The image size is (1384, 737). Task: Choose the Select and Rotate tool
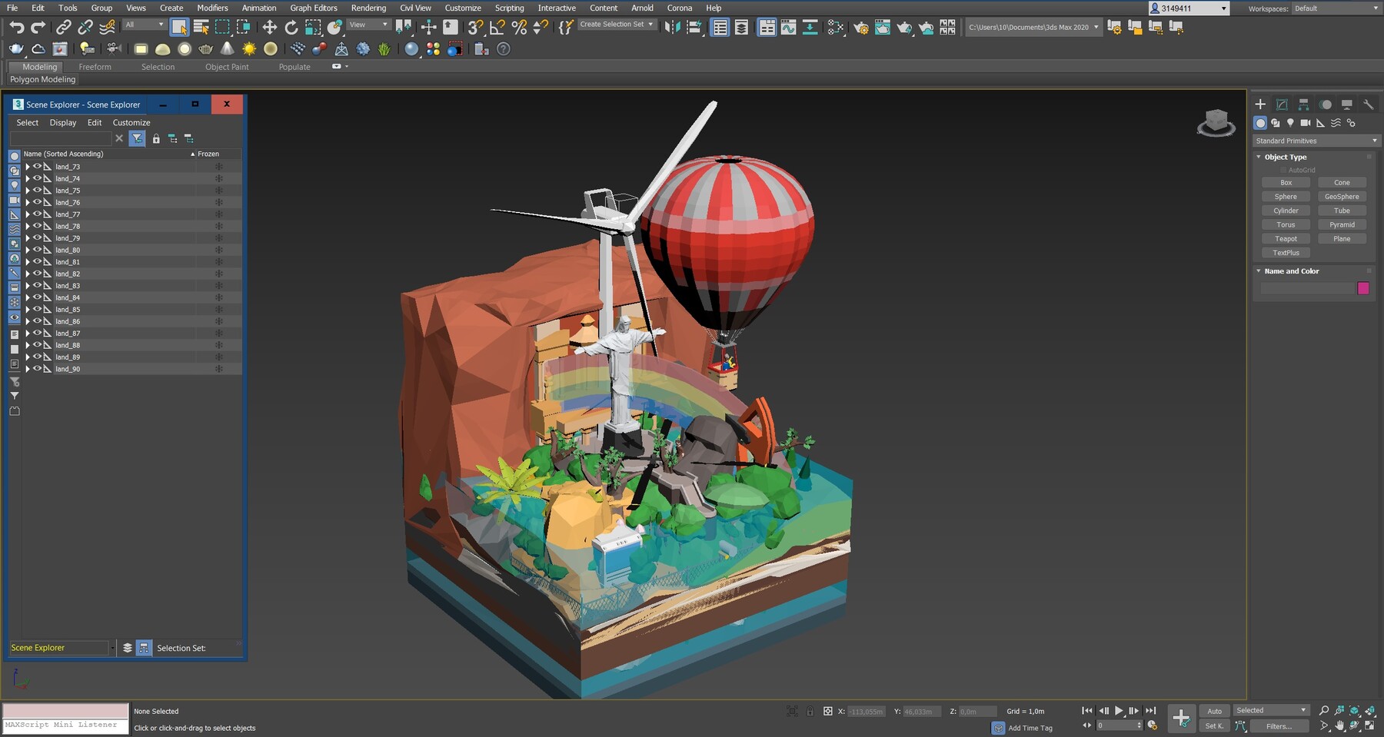[x=291, y=28]
